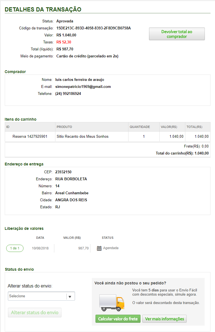Click the Reserva 1427925901 item ID

(x=30, y=137)
